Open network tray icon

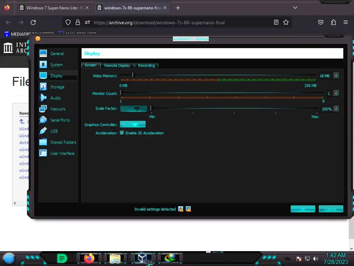[307, 258]
